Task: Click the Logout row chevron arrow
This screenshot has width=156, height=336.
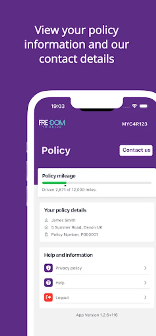Action: [x=145, y=297]
